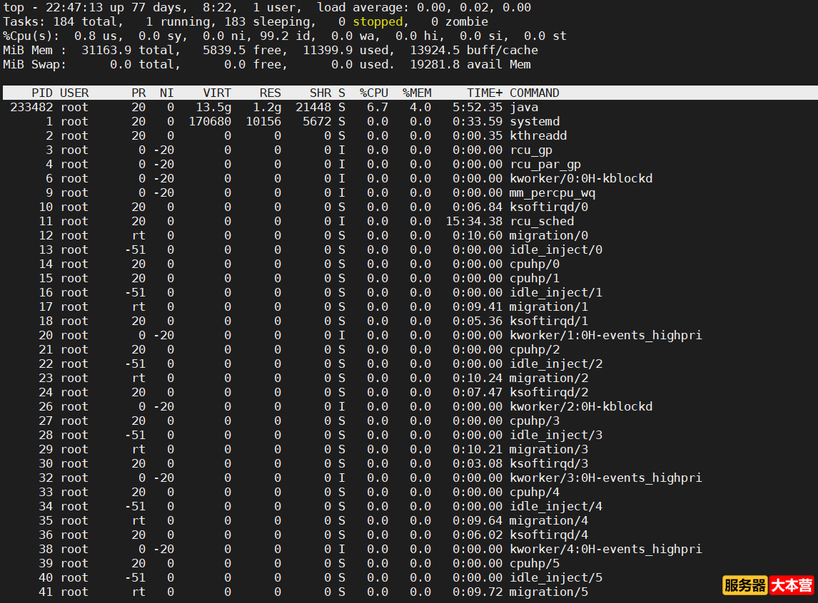818x603 pixels.
Task: Click the 'up 77 days' uptime text
Action: pyautogui.click(x=146, y=7)
